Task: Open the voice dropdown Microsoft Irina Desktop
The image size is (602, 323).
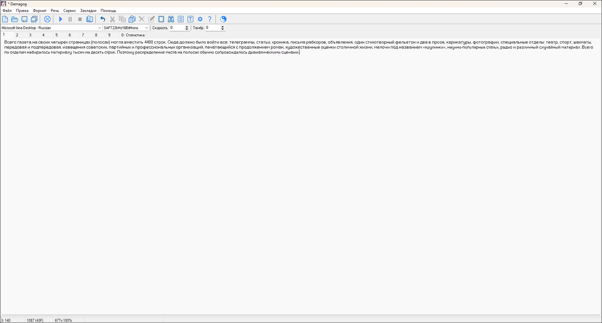Action: point(51,28)
